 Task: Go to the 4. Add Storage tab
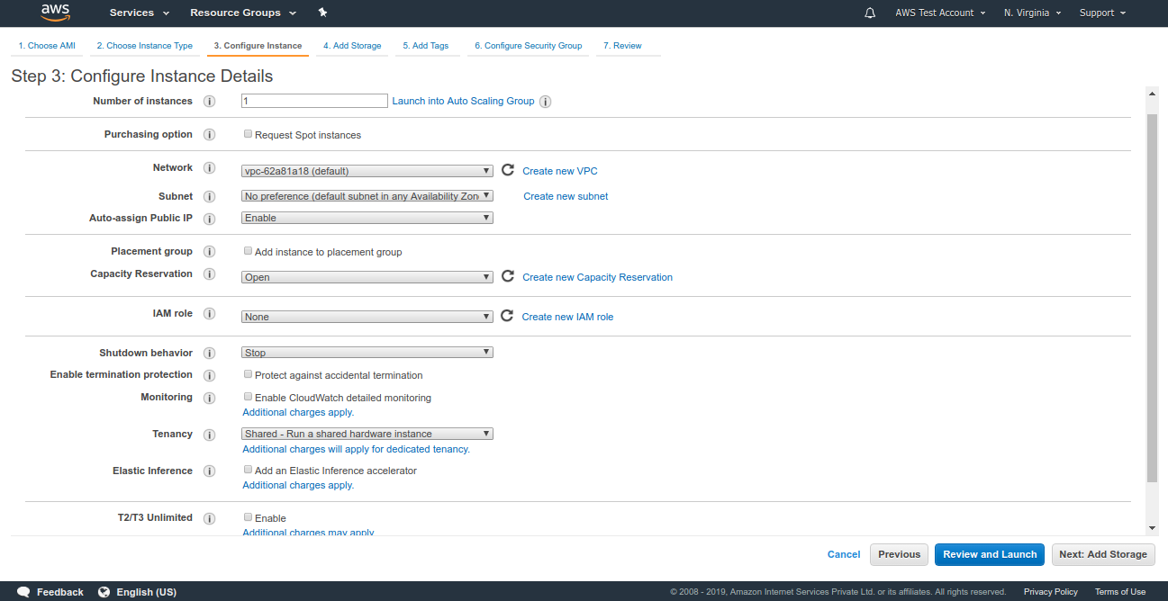point(352,46)
